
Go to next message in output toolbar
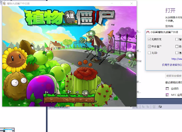click(x=148, y=107)
